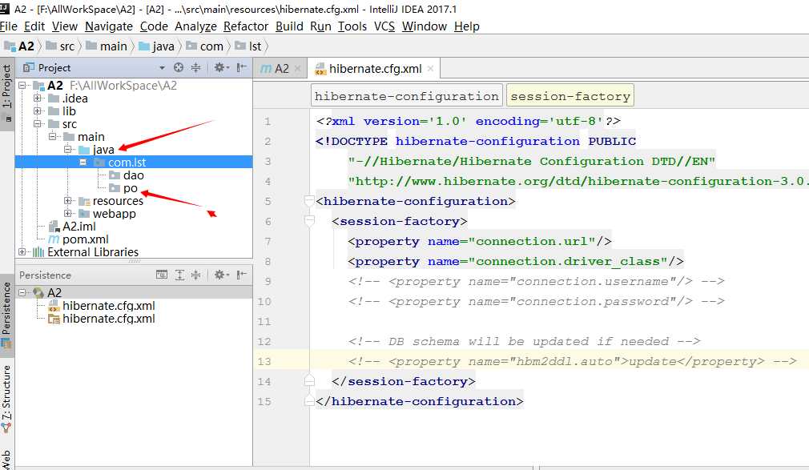Open the Navigate menu
Screen dimensions: 809x470
109,26
